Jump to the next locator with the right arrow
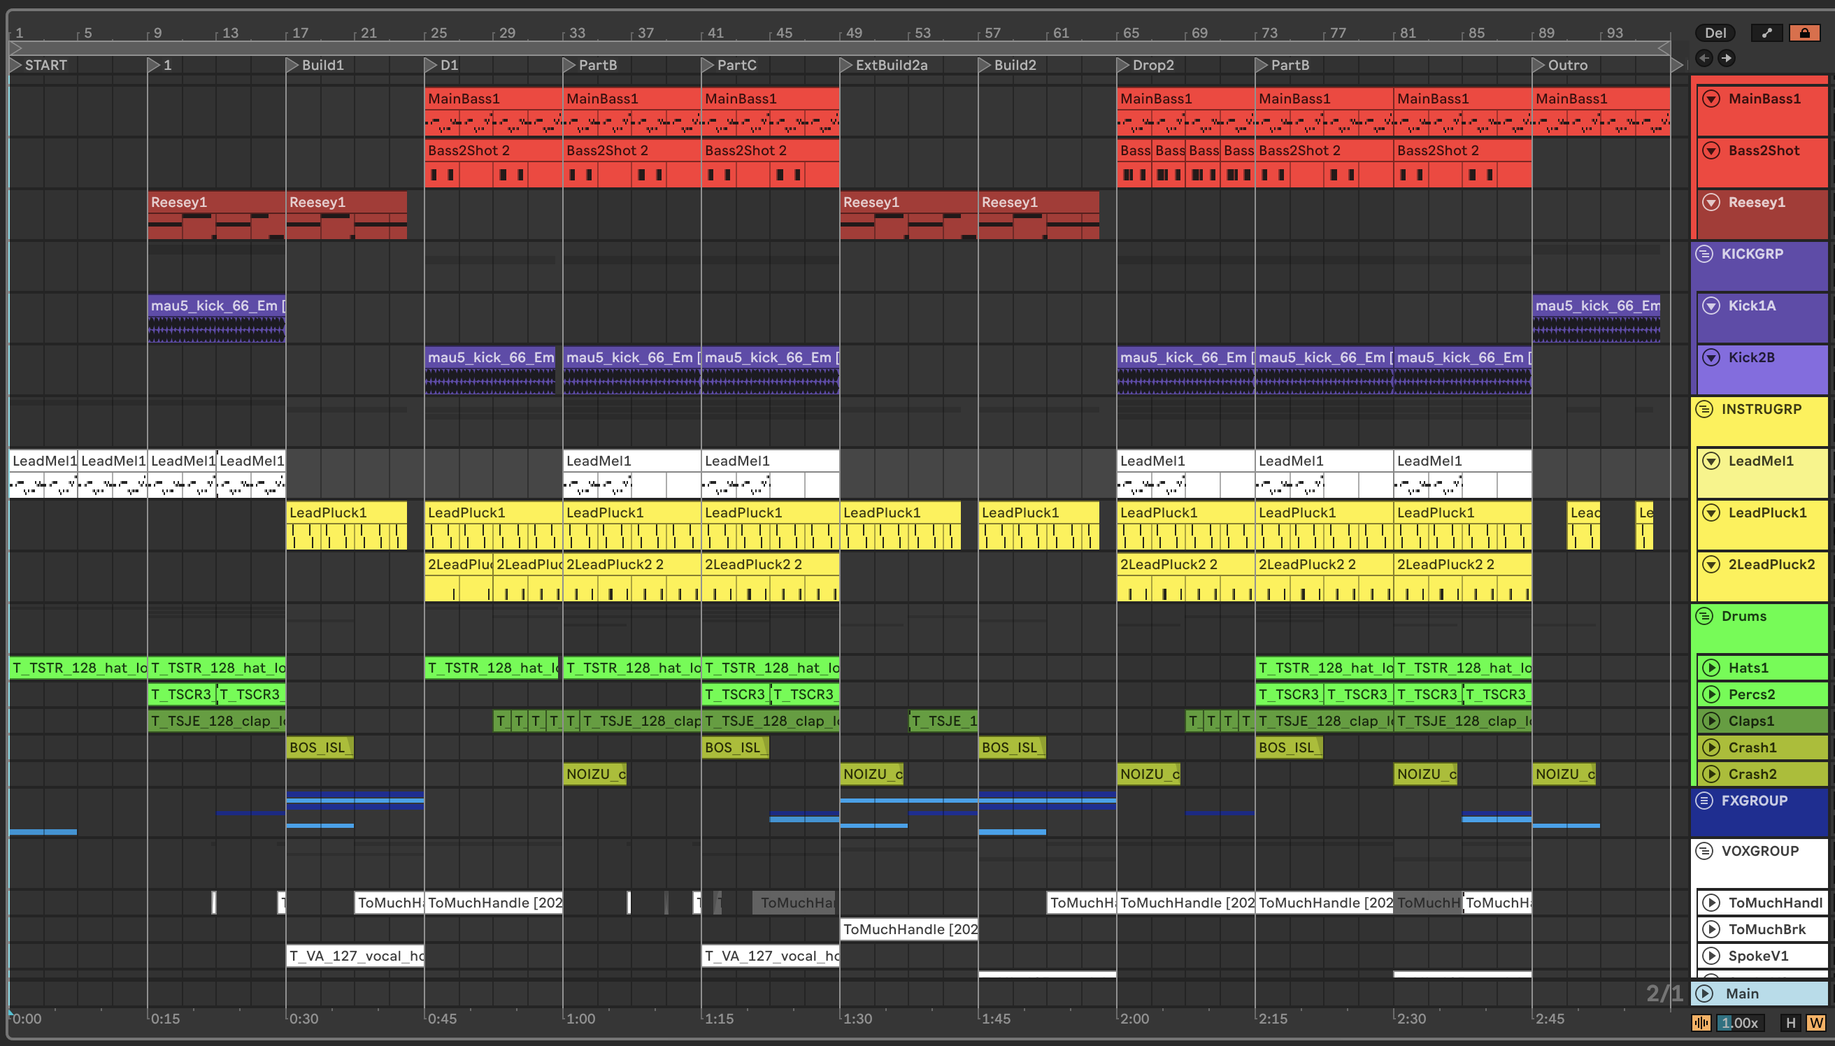Screen dimensions: 1835x1046 point(1727,58)
